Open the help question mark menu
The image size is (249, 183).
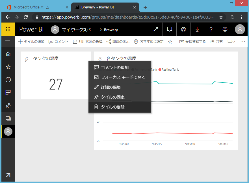coord(211,29)
